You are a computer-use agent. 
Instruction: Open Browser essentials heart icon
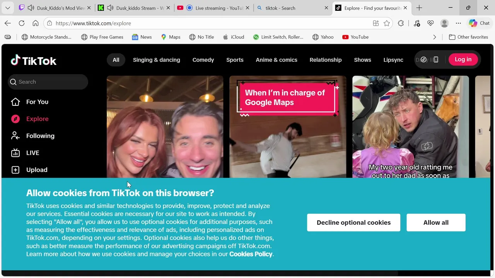430,23
